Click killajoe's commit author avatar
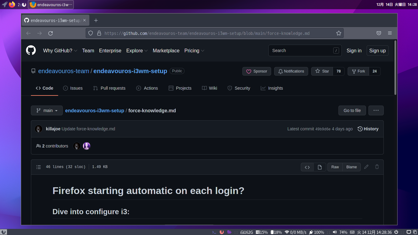 pyautogui.click(x=39, y=129)
